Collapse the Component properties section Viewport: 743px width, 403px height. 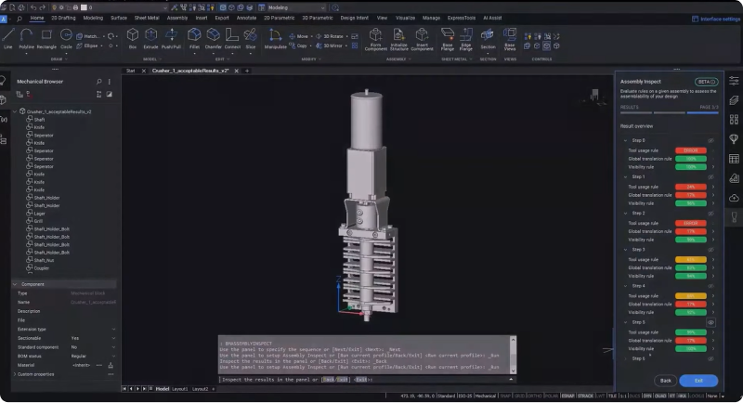coord(15,284)
